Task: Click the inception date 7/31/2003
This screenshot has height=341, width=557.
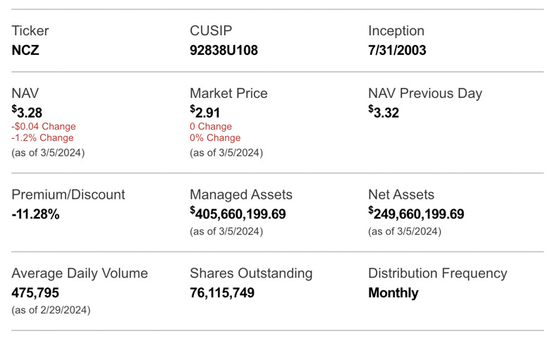Action: point(397,50)
